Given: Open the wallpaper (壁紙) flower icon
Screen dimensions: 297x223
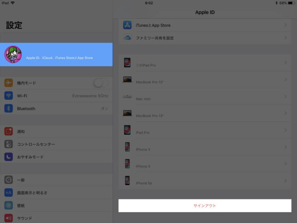Looking at the screenshot, I should coord(8,205).
